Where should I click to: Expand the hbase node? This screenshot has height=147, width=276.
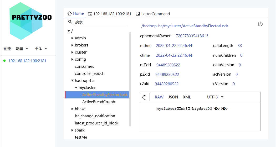coord(72,109)
